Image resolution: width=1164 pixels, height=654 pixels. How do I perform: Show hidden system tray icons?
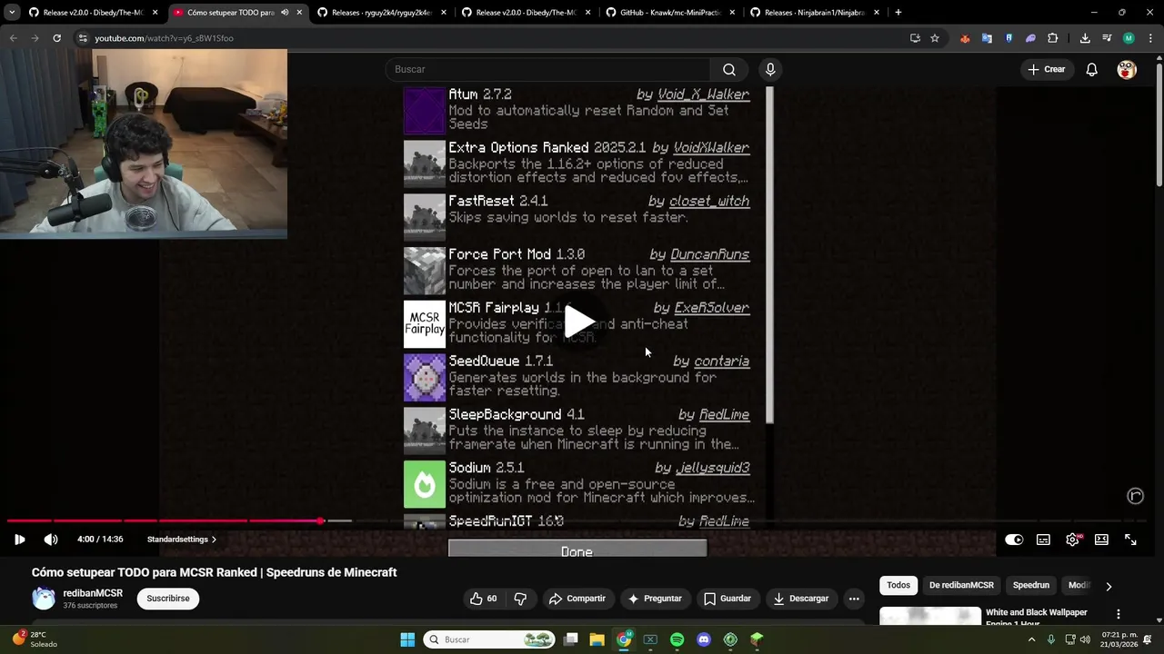pos(1031,639)
